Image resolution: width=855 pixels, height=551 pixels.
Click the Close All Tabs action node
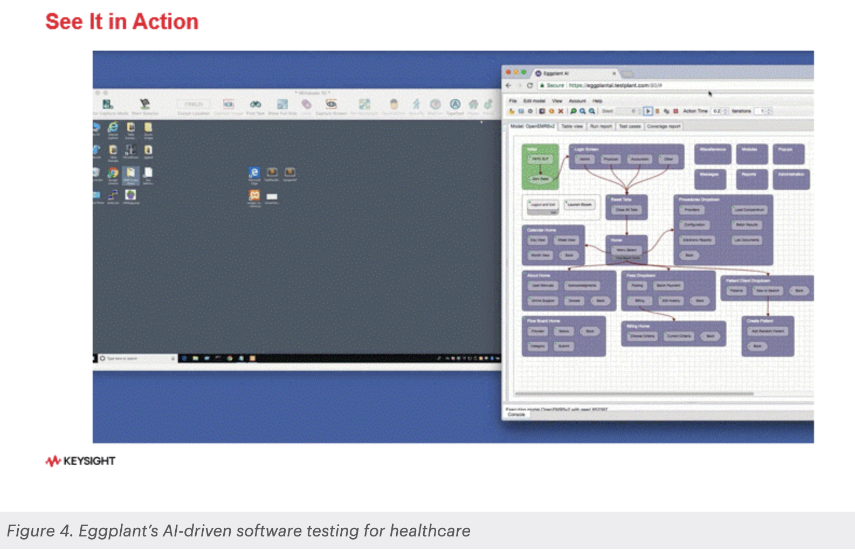tap(626, 210)
